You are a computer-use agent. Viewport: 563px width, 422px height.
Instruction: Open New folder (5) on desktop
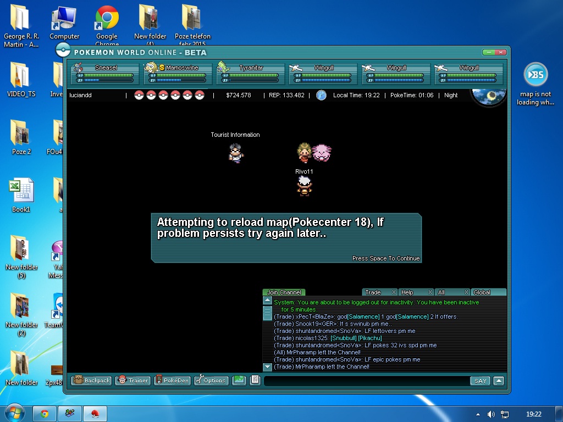coord(21,257)
